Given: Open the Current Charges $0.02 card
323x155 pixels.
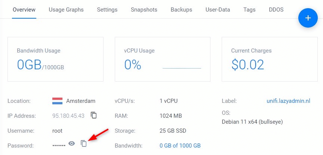Looking at the screenshot, I should click(270, 59).
